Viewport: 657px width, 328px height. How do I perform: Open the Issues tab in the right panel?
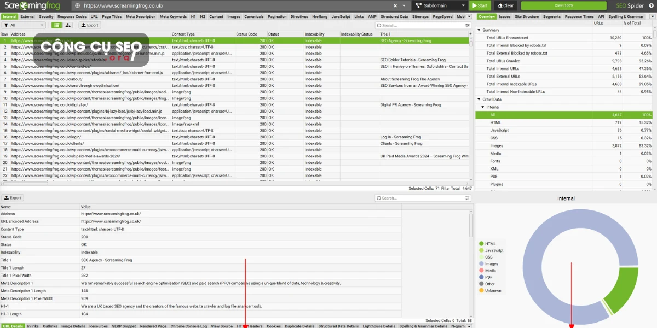click(505, 17)
